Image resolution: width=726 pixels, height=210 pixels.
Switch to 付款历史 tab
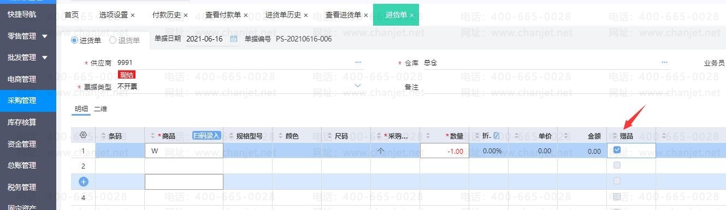pyautogui.click(x=167, y=15)
